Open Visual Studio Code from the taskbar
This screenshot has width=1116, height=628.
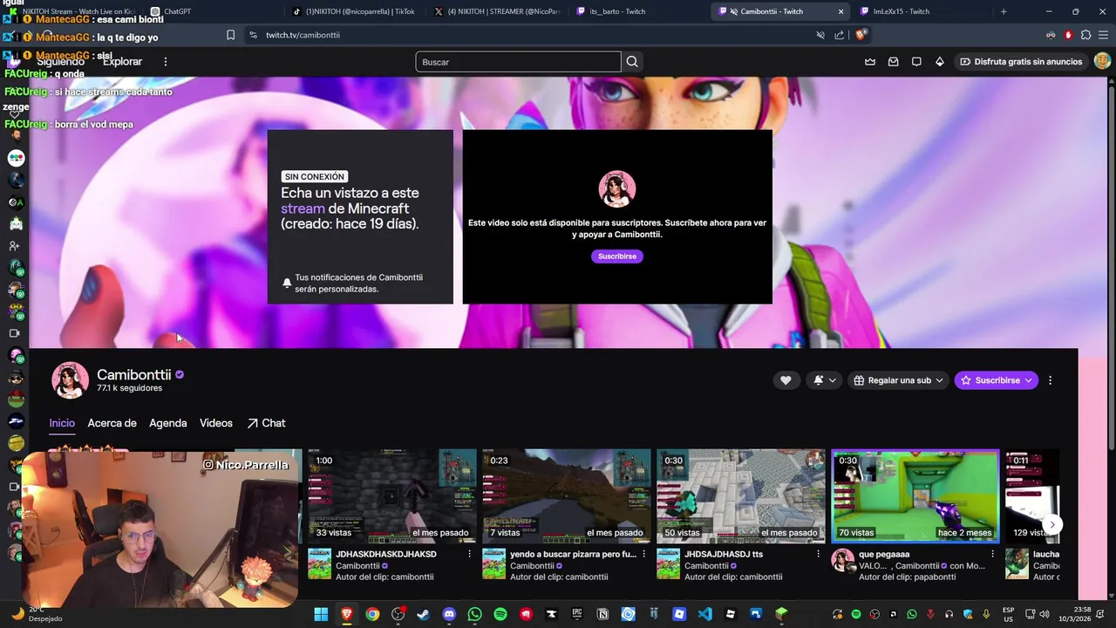pos(704,614)
